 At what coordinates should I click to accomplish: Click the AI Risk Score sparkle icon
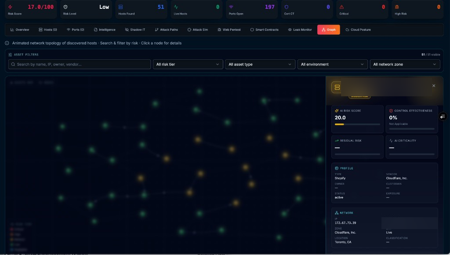[337, 110]
